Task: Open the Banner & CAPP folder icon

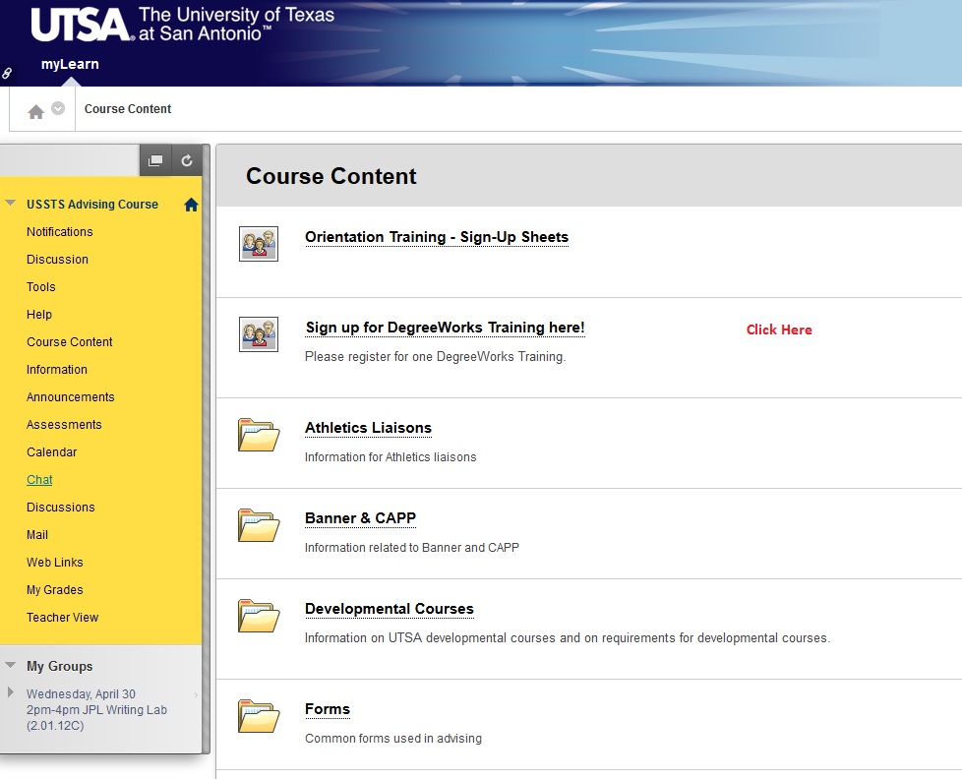Action: coord(259,524)
